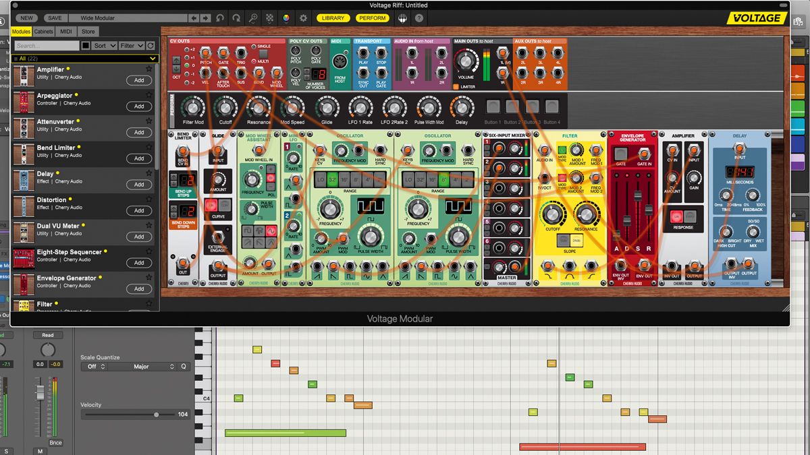Click the Undo arrow icon in the toolbar
Screen dimensions: 810x455
[219, 18]
